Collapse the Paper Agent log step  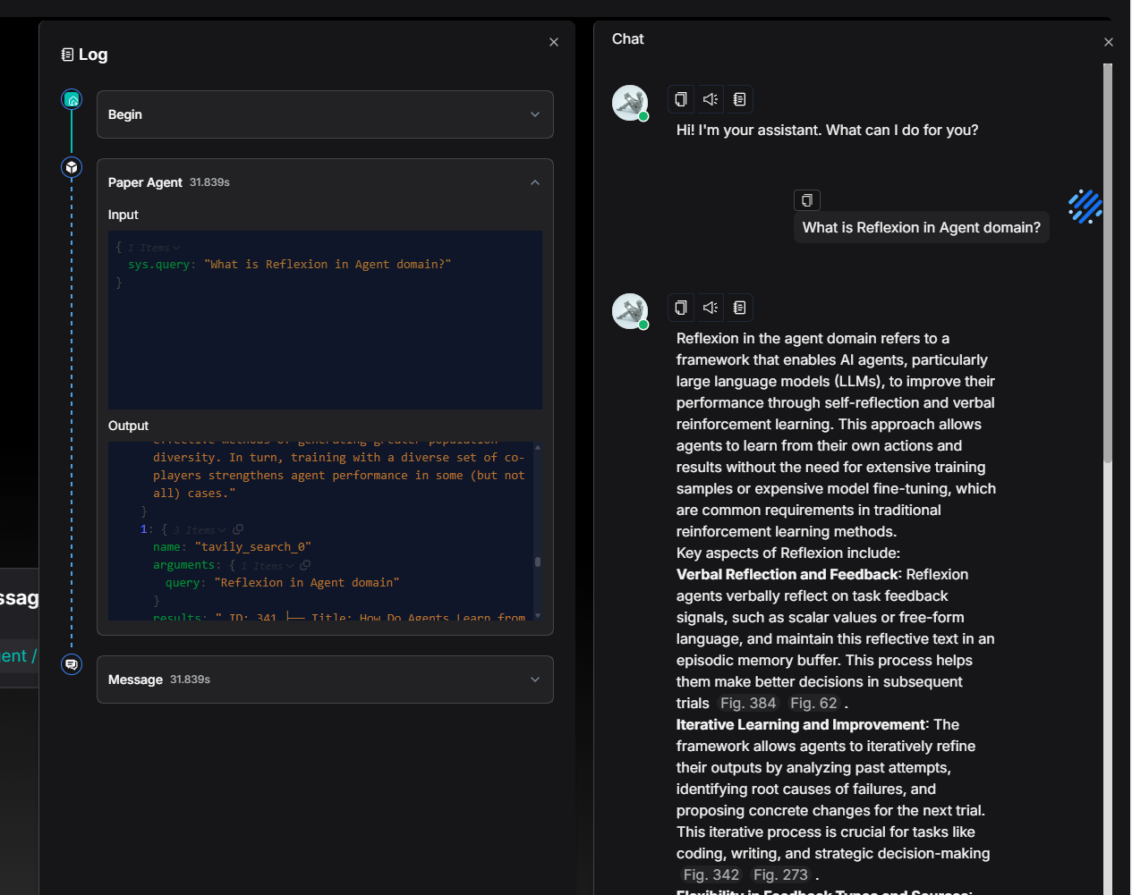coord(535,182)
